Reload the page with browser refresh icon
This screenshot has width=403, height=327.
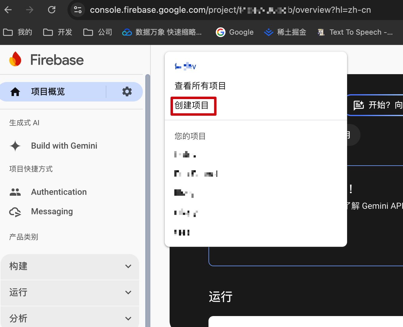coord(52,10)
